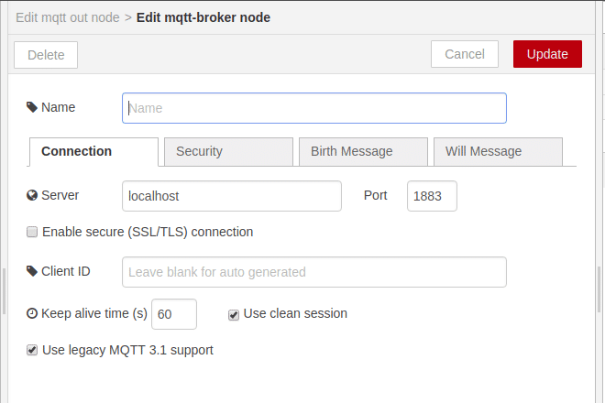This screenshot has width=605, height=403.
Task: Select the Connection tab
Action: pyautogui.click(x=93, y=151)
